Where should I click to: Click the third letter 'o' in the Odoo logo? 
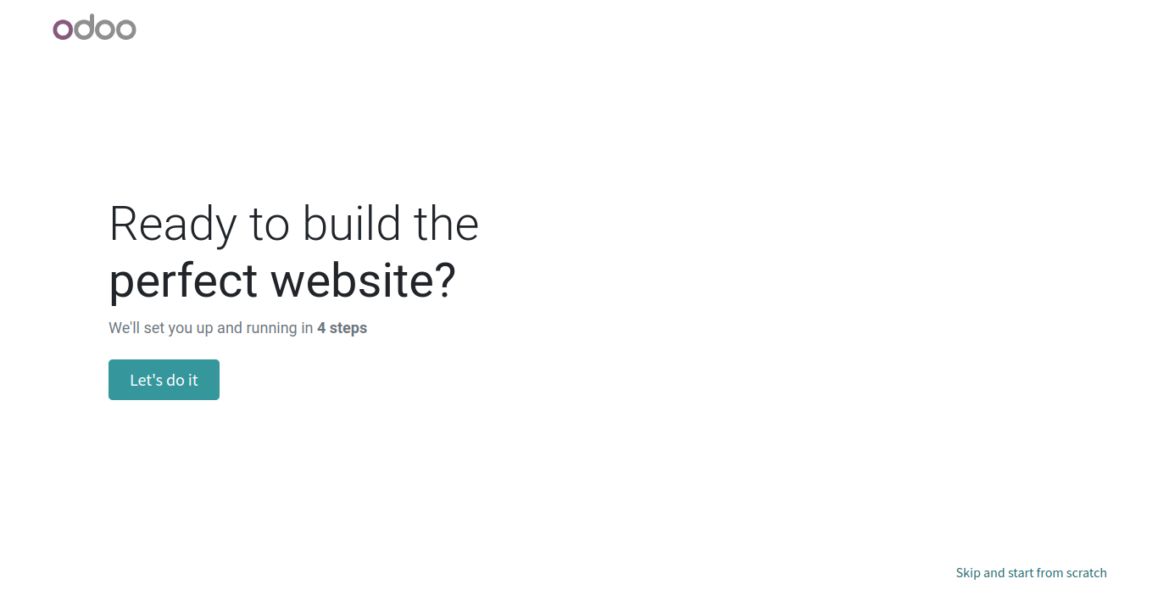click(104, 30)
